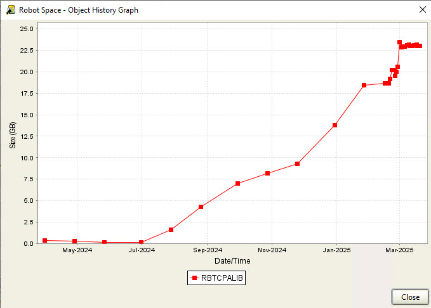Click the Mar-2025 axis label
Viewport: 431px width, 308px height.
click(399, 250)
